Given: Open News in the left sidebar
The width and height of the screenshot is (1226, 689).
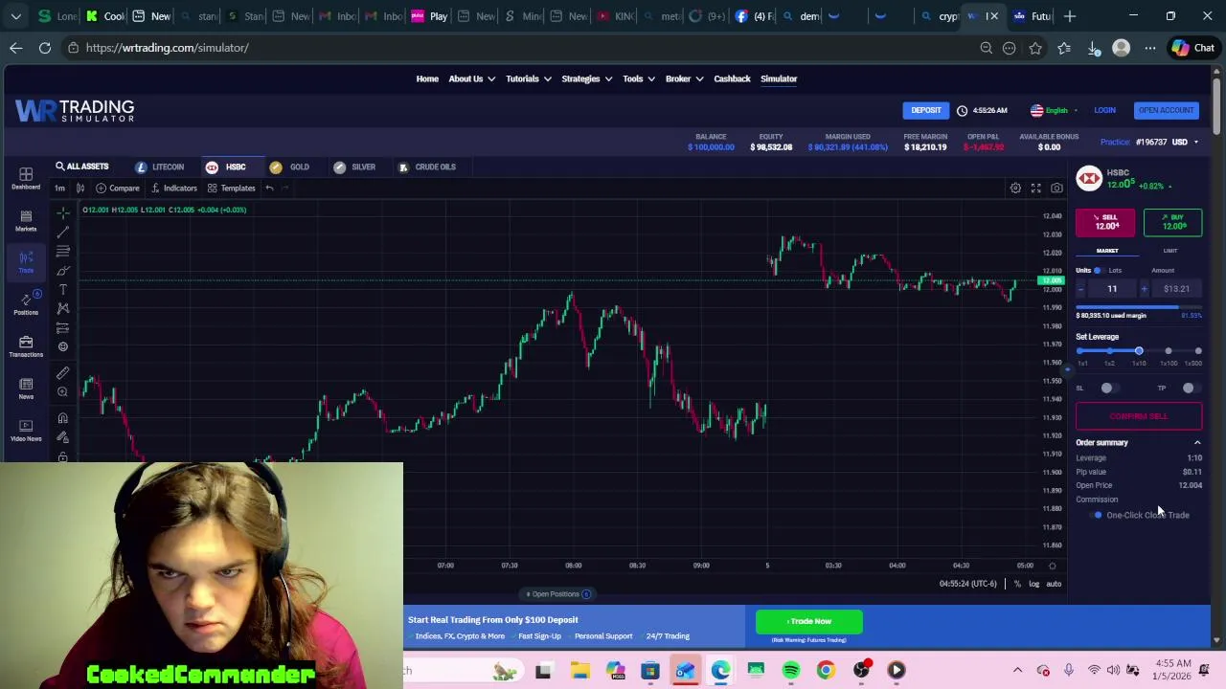Looking at the screenshot, I should pos(26,389).
